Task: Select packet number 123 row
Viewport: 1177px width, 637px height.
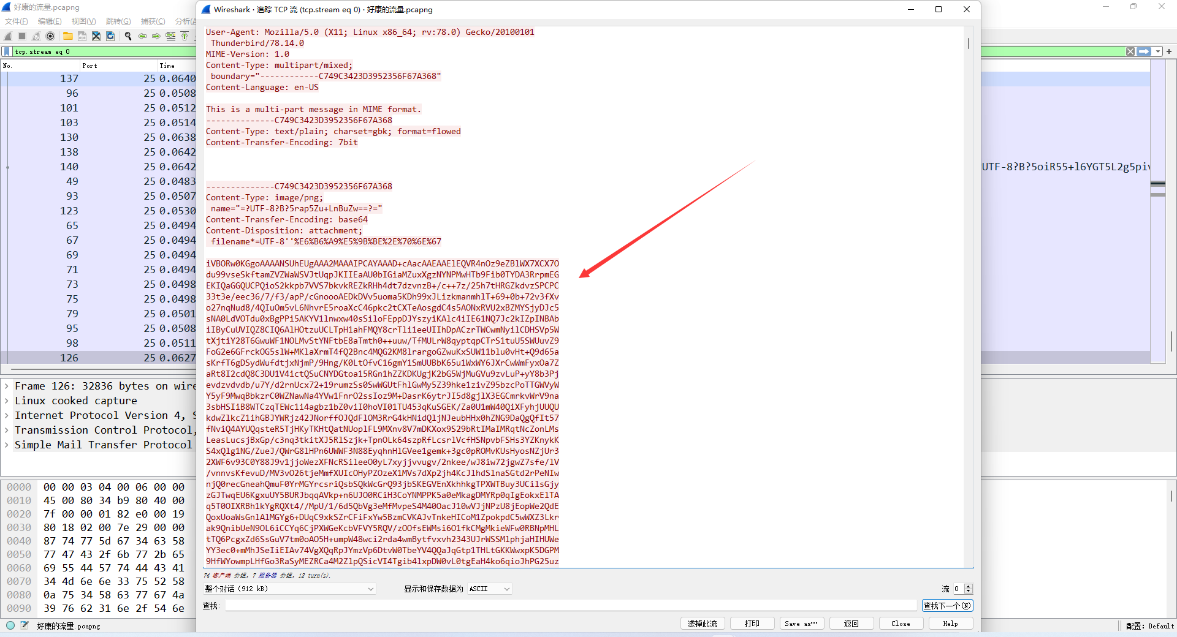Action: (x=98, y=211)
